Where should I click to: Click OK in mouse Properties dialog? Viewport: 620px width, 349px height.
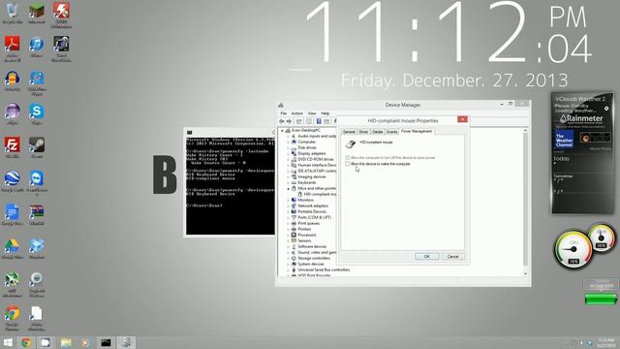(x=426, y=256)
